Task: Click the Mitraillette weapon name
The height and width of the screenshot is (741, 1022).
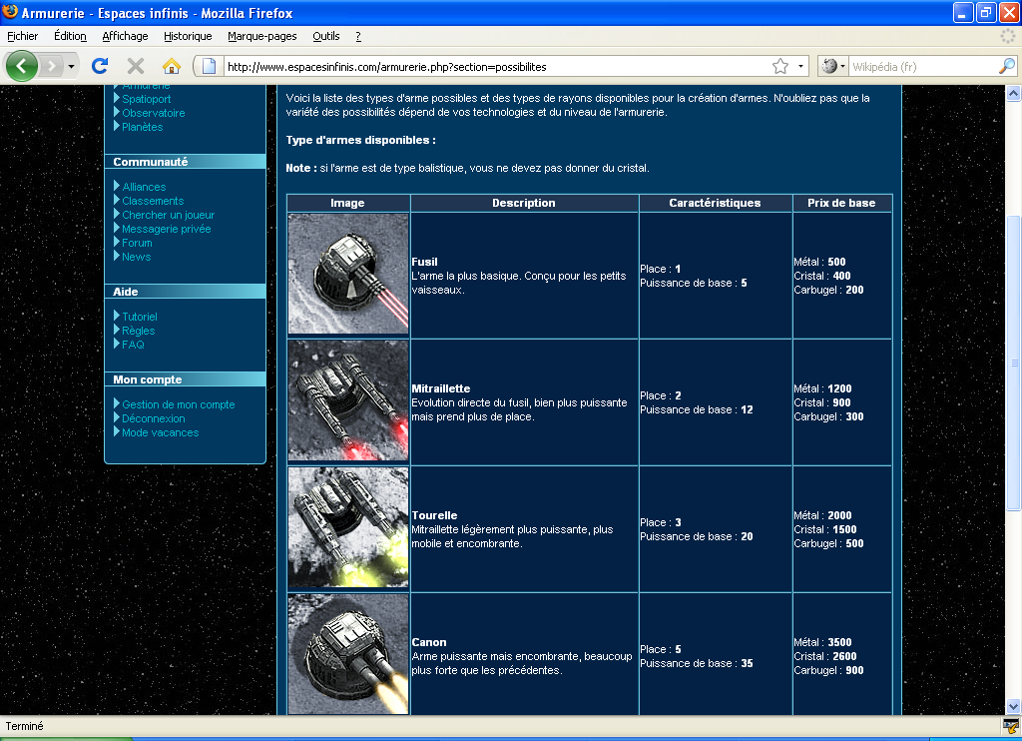Action: (440, 388)
